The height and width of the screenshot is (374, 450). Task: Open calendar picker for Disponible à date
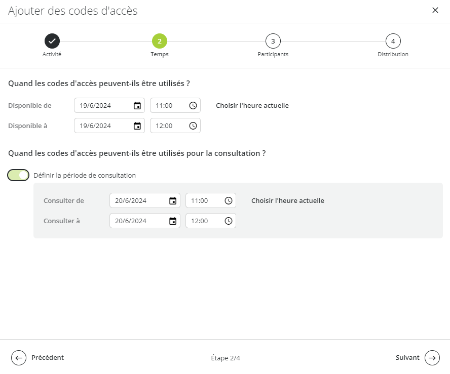point(137,126)
